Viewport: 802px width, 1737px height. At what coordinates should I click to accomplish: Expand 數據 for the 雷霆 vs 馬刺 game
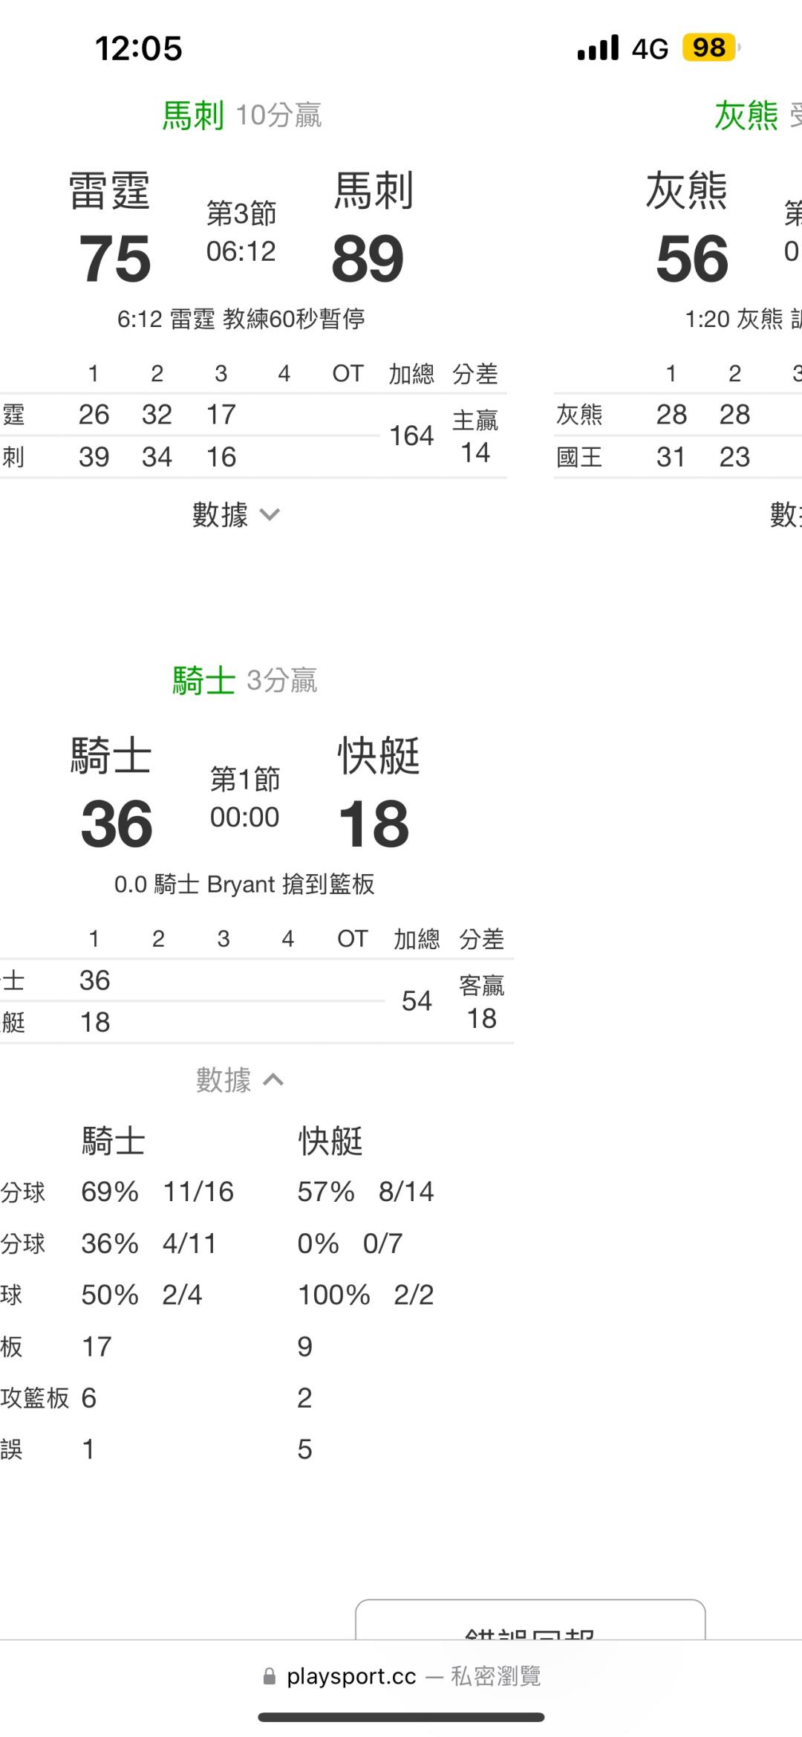(x=235, y=515)
